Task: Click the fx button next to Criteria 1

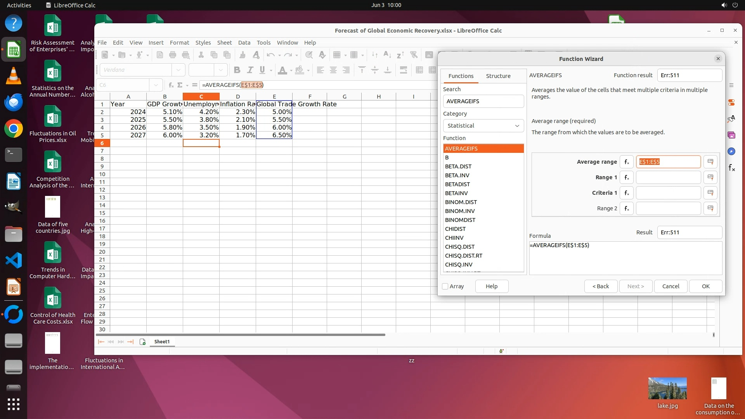Action: click(626, 193)
